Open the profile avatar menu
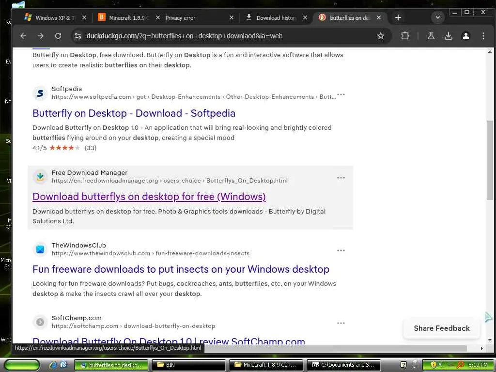 click(465, 36)
